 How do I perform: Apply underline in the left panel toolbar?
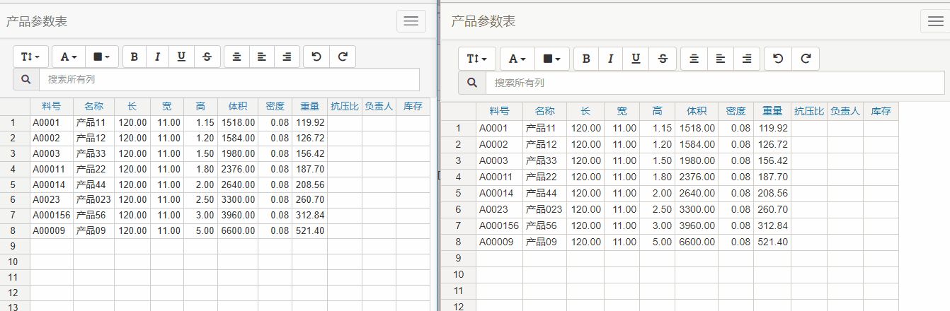point(181,57)
